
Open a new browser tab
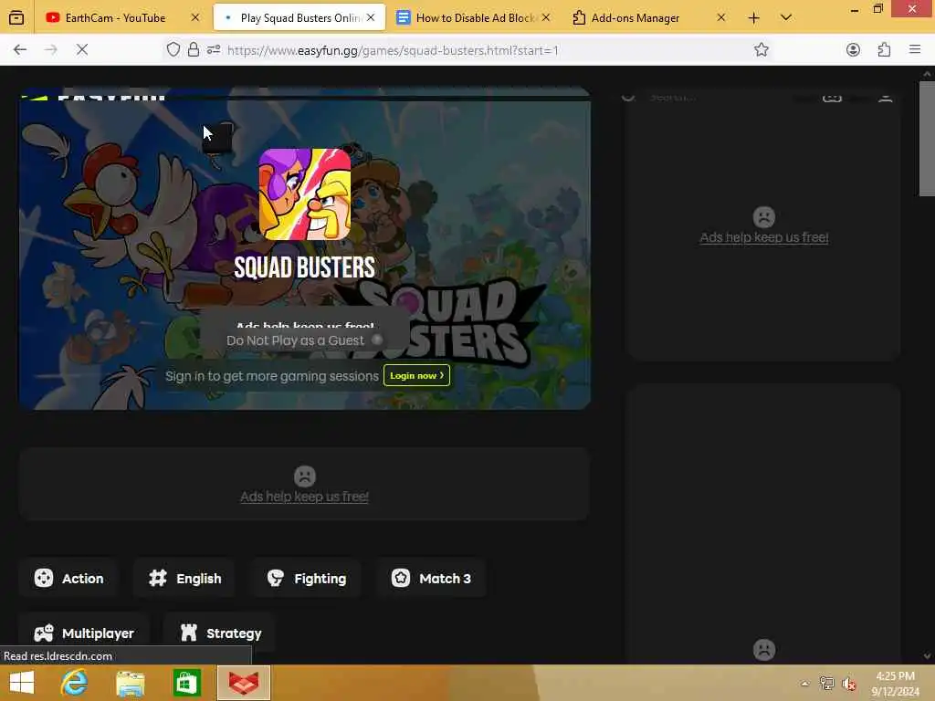[x=753, y=18]
